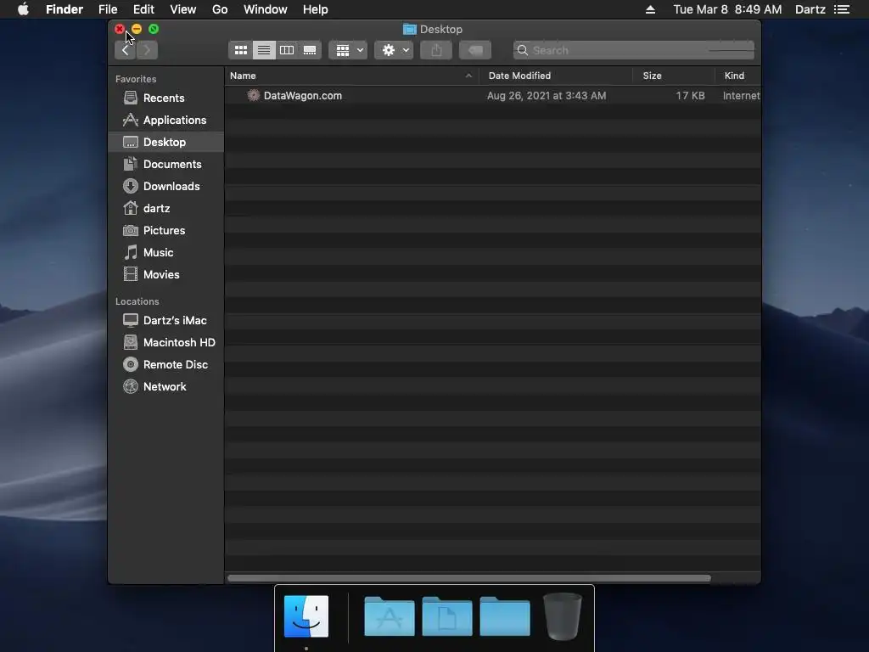Viewport: 869px width, 652px height.
Task: Select Network under Locations
Action: (166, 387)
